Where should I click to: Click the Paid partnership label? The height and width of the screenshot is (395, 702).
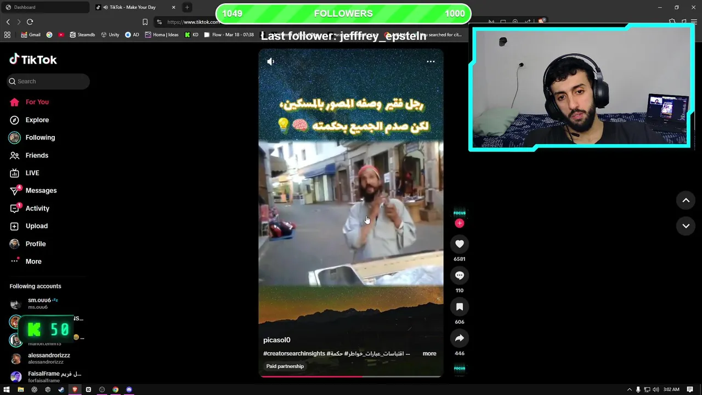285,366
